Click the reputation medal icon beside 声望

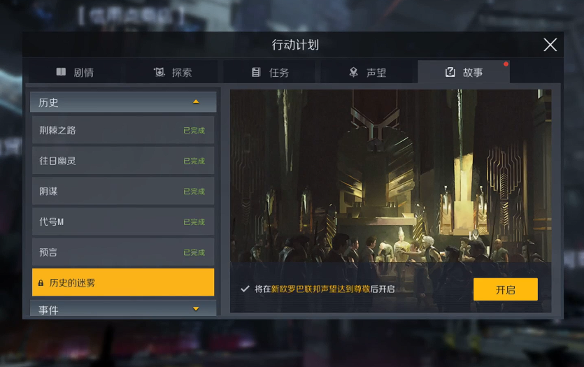(353, 72)
